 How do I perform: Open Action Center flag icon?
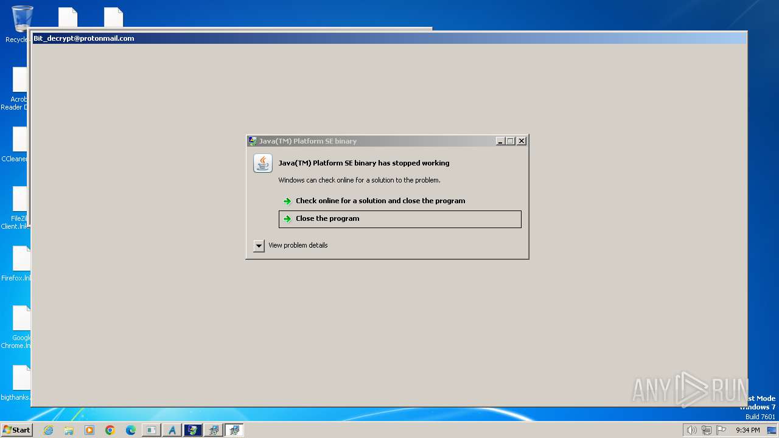[721, 430]
